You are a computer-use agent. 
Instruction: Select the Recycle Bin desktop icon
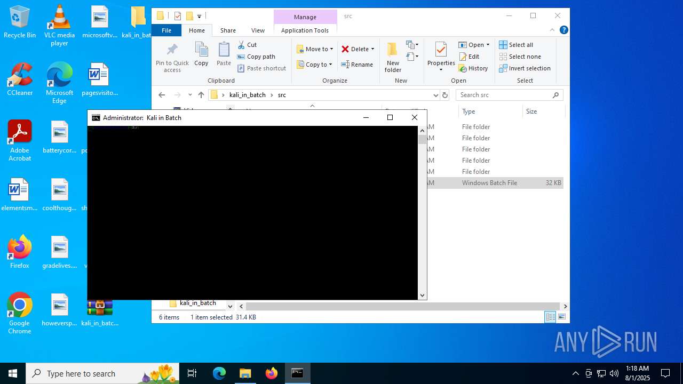coord(20,22)
